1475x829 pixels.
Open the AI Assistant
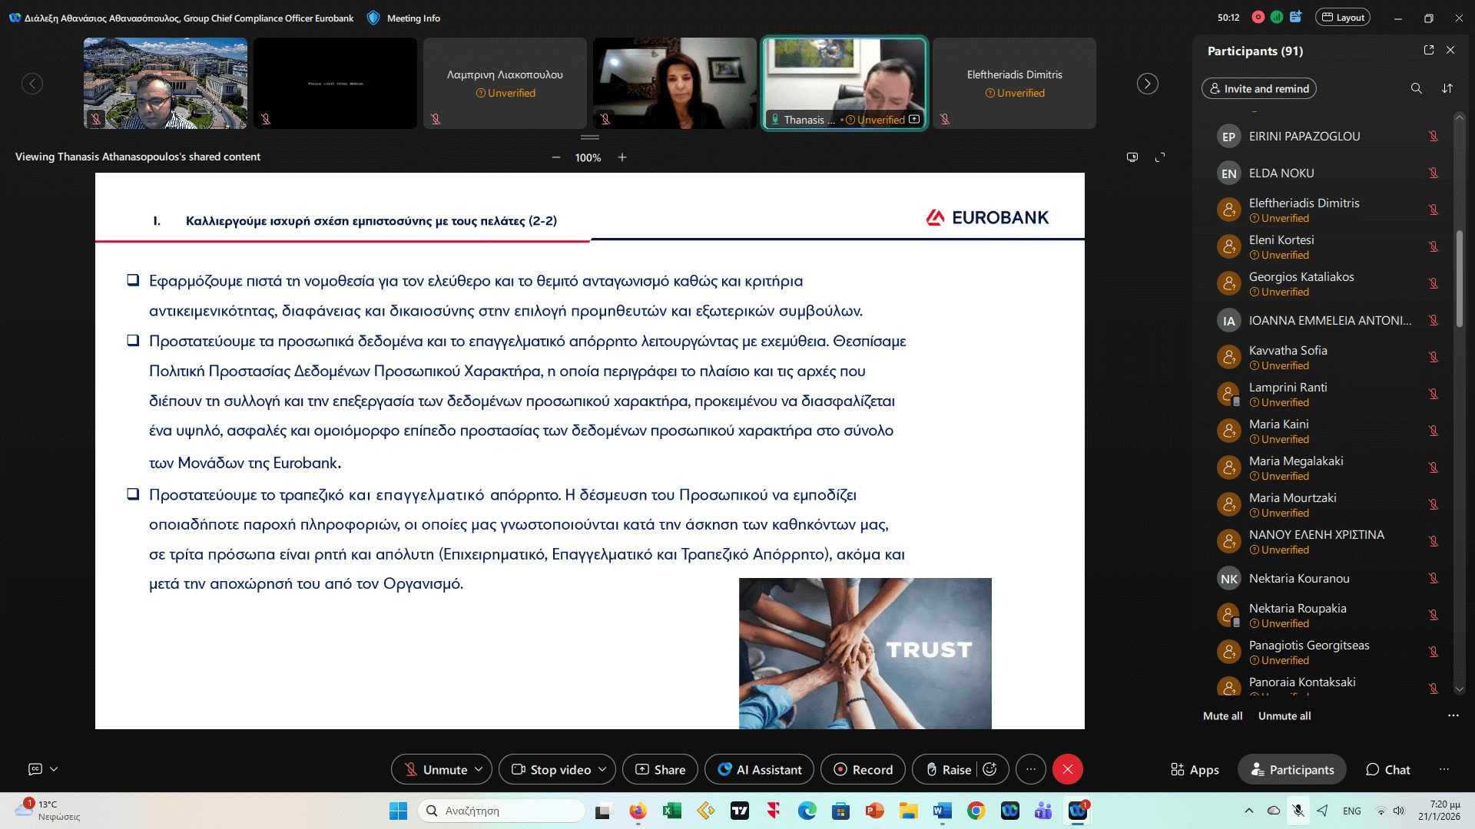tap(759, 769)
